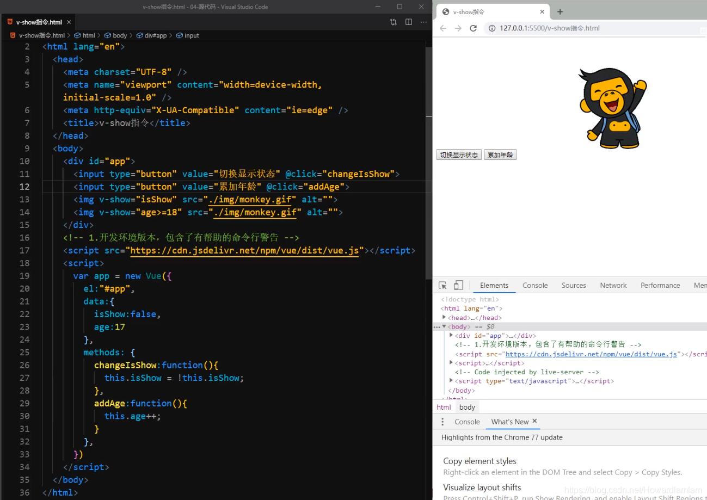Click the monkey image on page
Viewport: 707px width, 500px height.
pyautogui.click(x=612, y=108)
